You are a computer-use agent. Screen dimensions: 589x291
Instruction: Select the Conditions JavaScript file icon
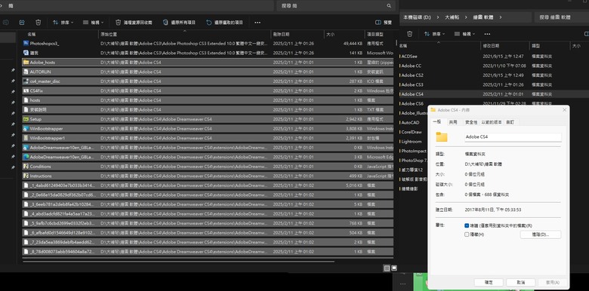click(26, 166)
